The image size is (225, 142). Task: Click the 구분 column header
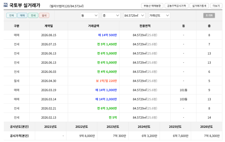[x=17, y=26]
